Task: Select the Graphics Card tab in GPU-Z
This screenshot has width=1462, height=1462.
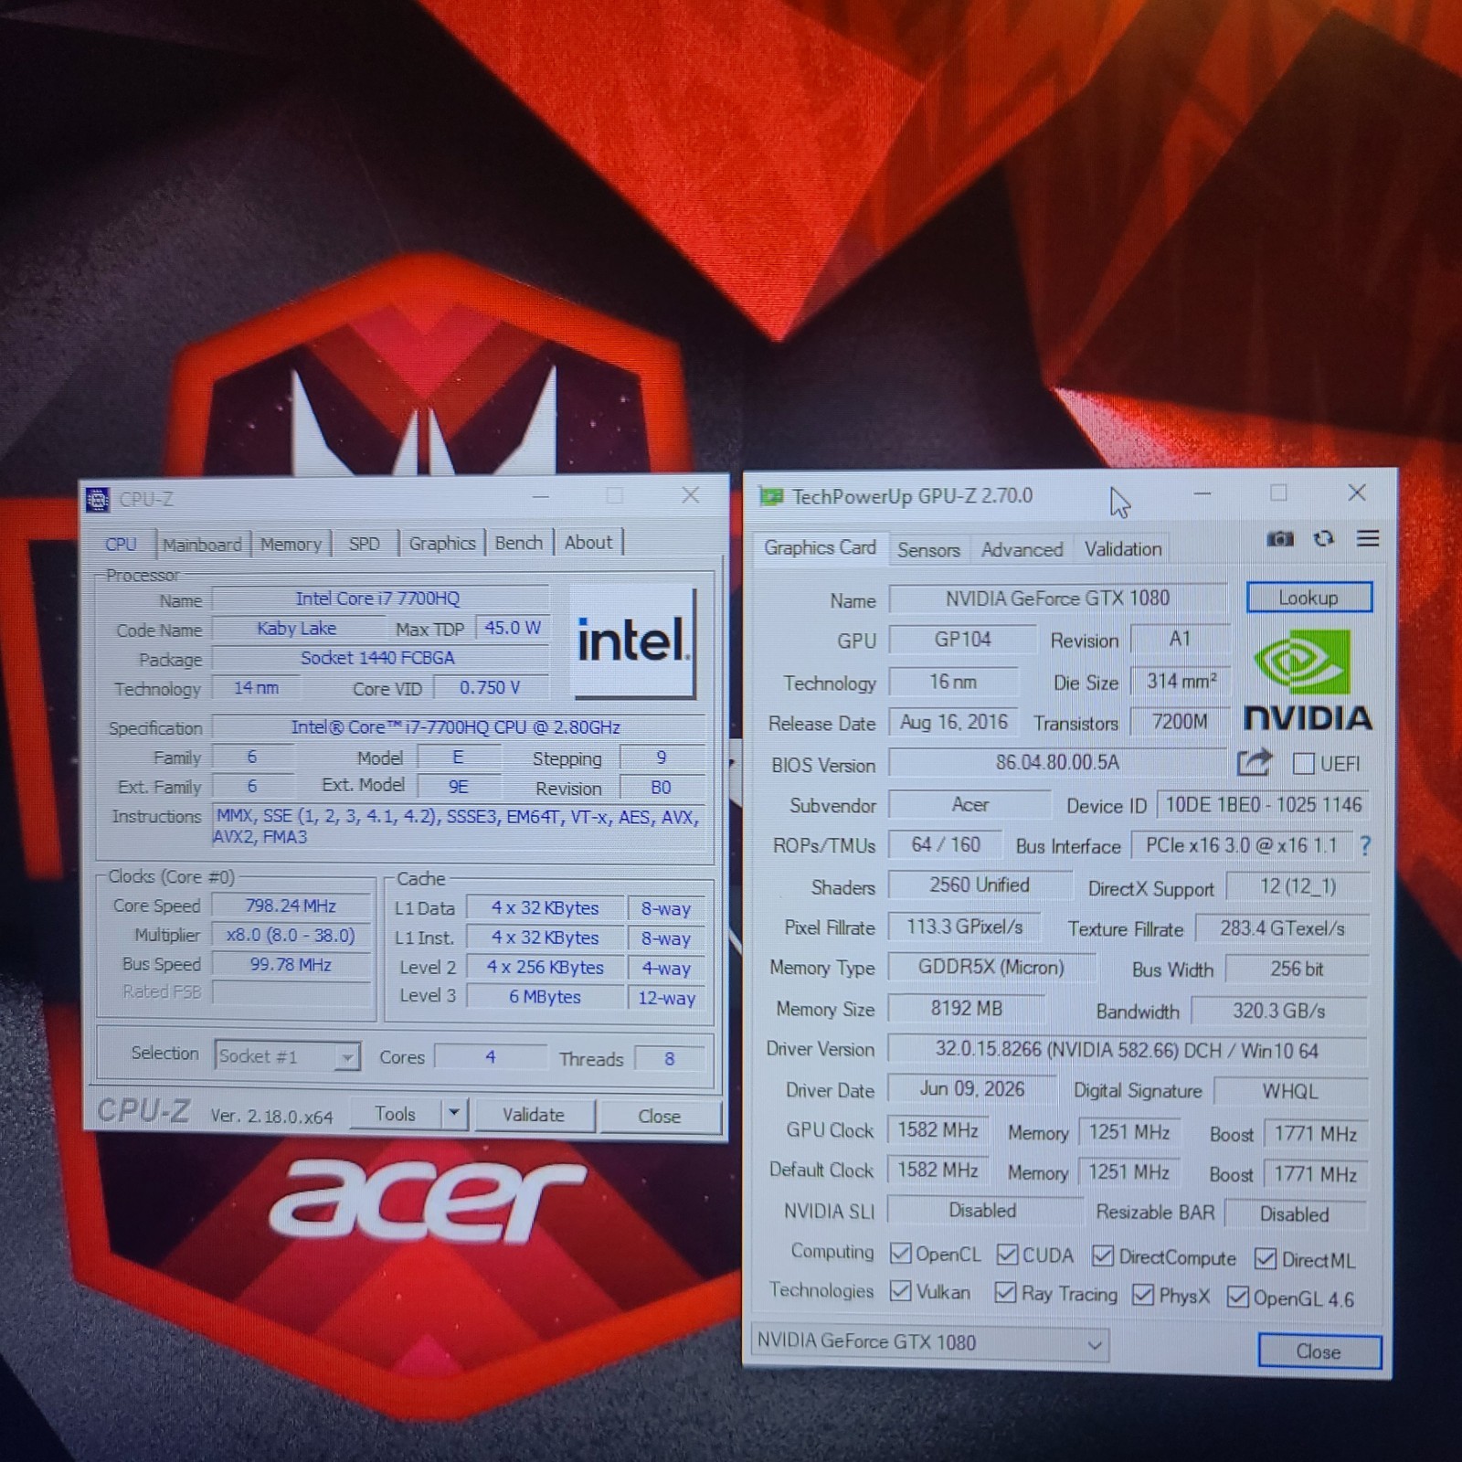Action: tap(820, 547)
